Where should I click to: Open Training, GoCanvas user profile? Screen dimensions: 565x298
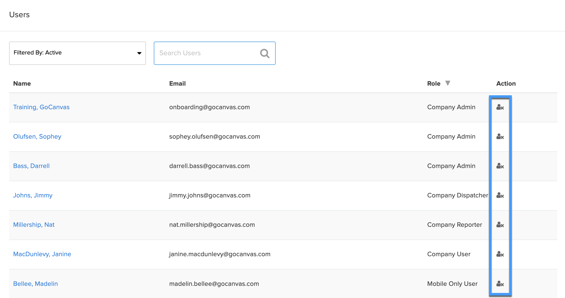coord(41,107)
